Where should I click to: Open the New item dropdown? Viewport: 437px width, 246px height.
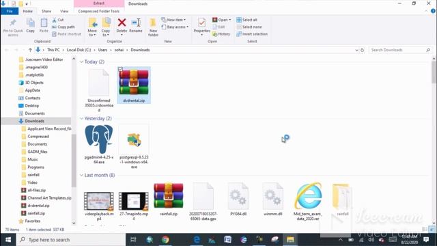click(x=173, y=20)
